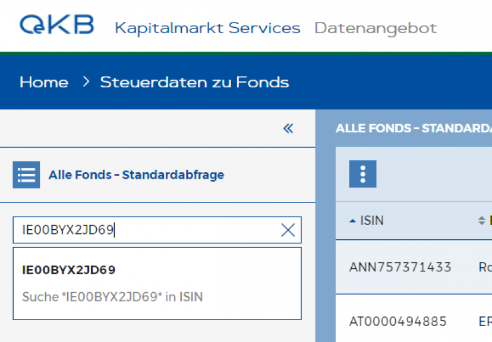Click the breadcrumb chevron separator
Viewport: 492px width, 342px height.
(x=86, y=82)
